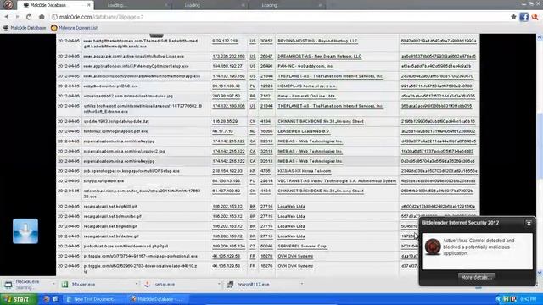Image resolution: width=543 pixels, height=305 pixels.
Task: Bookmark this page with the star icon
Action: tap(513, 17)
